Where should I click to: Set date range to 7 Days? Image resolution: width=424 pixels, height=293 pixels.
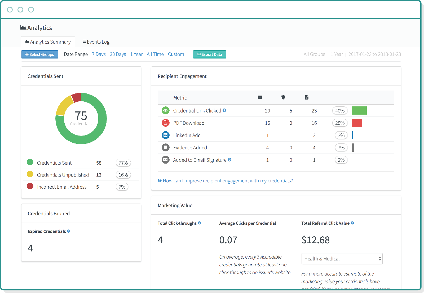(99, 54)
